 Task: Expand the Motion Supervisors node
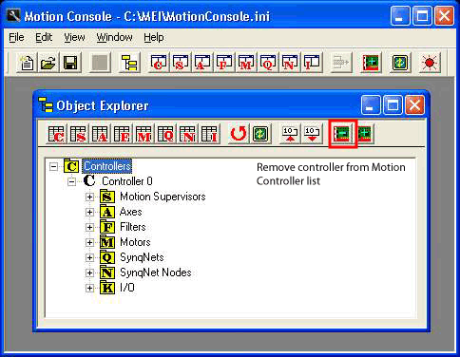(89, 197)
